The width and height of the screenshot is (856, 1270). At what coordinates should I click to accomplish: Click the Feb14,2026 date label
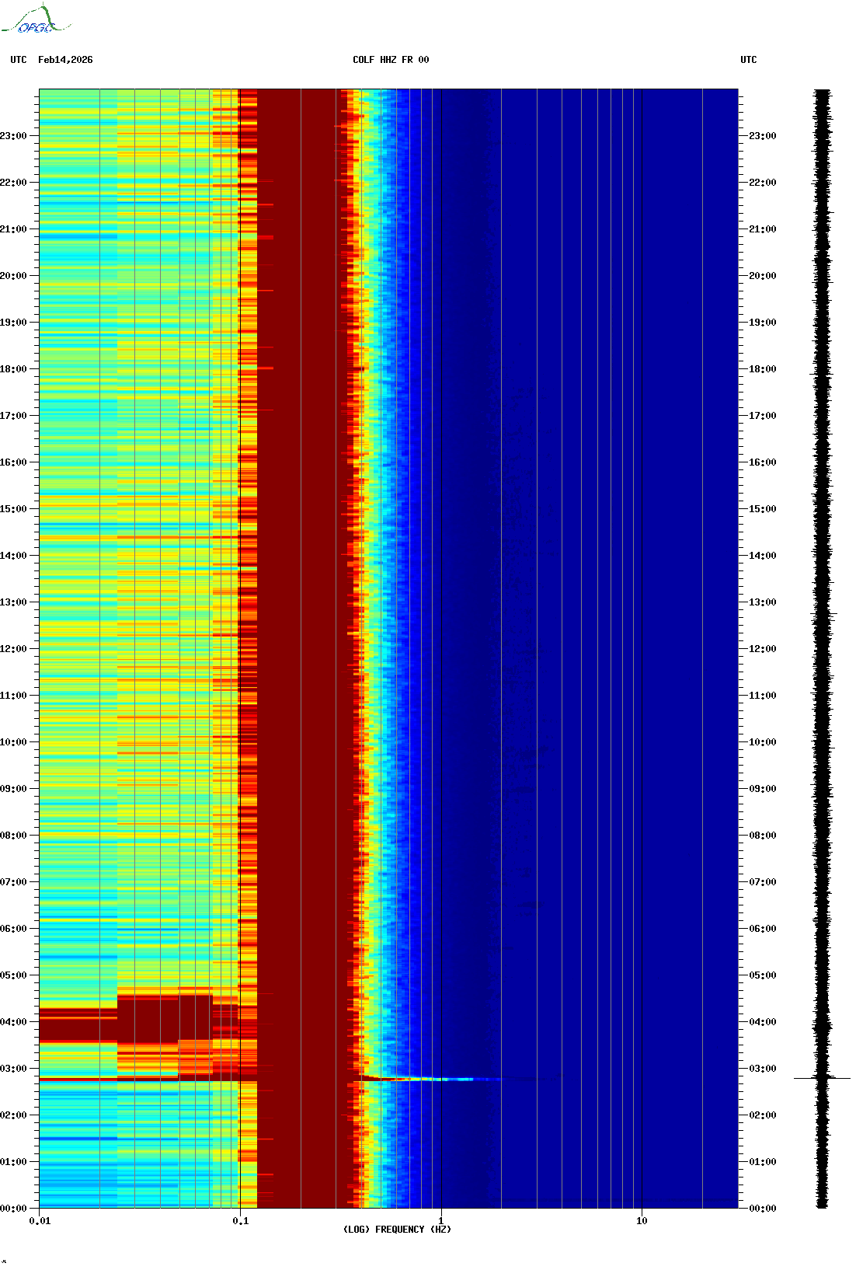coord(65,60)
